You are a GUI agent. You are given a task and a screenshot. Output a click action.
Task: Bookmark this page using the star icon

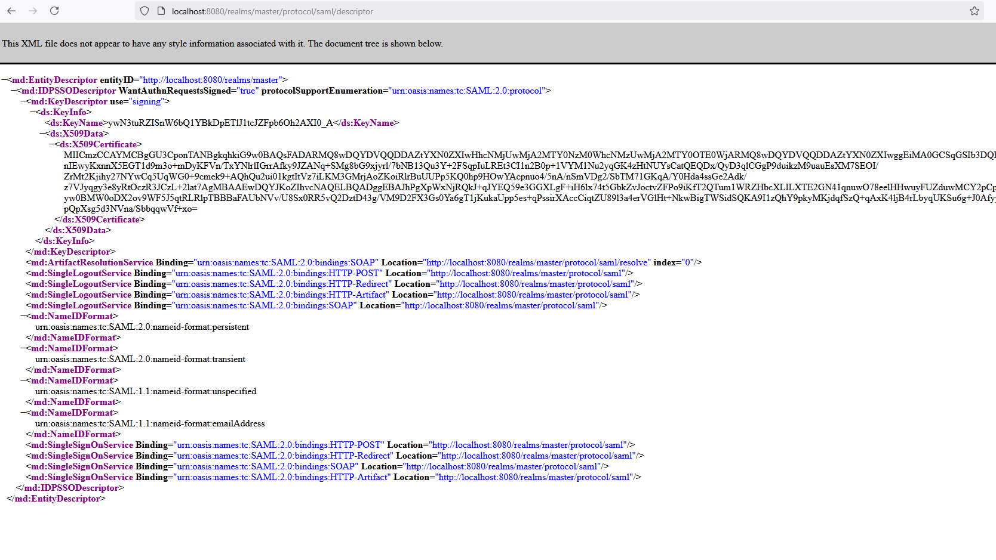(x=975, y=11)
